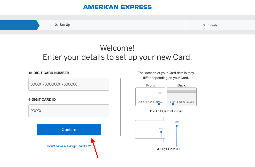Image resolution: width=255 pixels, height=167 pixels.
Task: Click the chevron edge of the active step
Action: pos(38,25)
